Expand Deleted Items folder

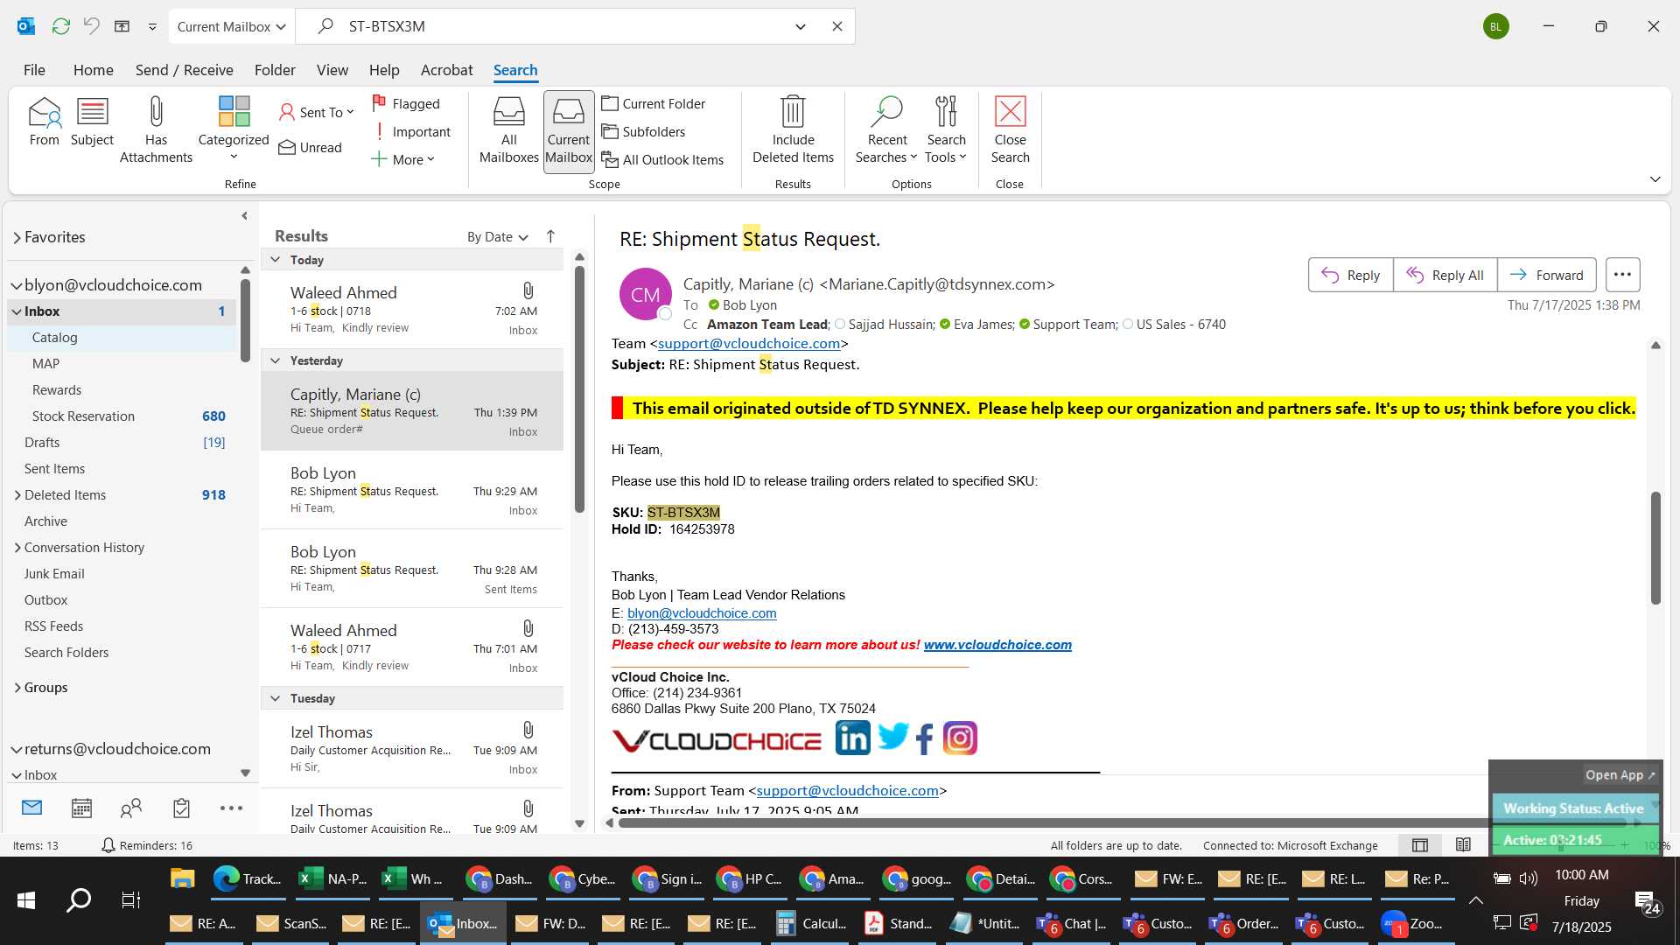pyautogui.click(x=17, y=495)
